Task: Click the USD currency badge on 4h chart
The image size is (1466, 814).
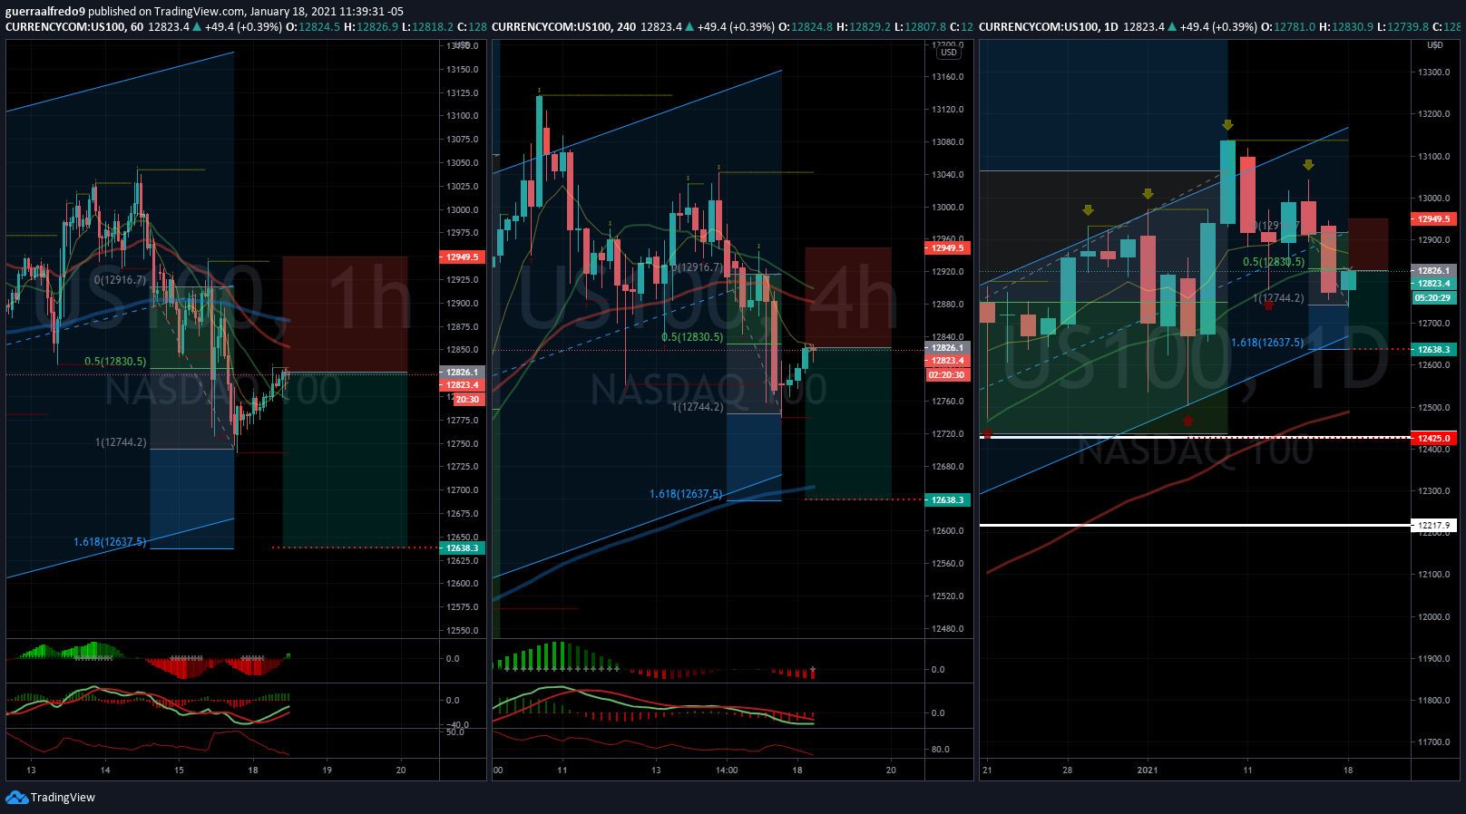Action: [949, 53]
